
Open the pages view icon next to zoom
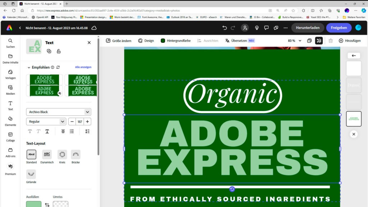[309, 41]
